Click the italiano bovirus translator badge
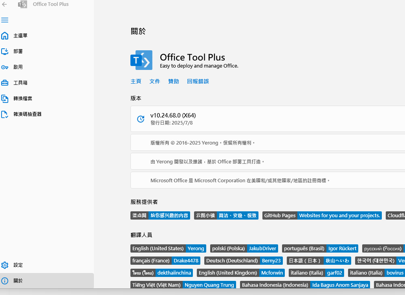Viewport: 405px width, 295px height. [x=376, y=273]
